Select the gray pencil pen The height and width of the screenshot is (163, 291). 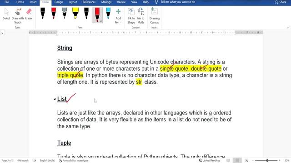point(65,13)
